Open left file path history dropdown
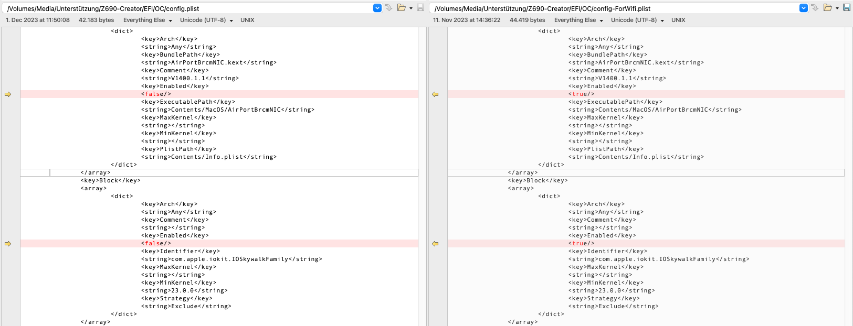The width and height of the screenshot is (853, 326). 377,8
